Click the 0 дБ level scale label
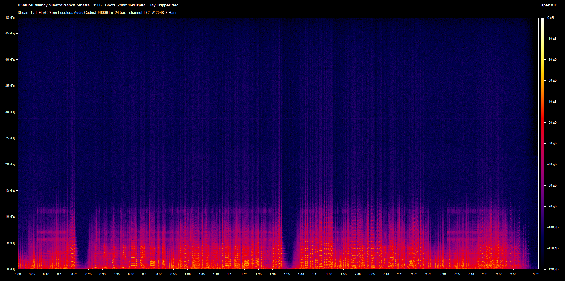565x281 pixels. (x=551, y=18)
